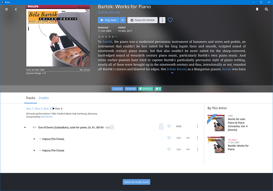The width and height of the screenshot is (273, 191).
Task: Open the bookmarks icon
Action: click(257, 9)
